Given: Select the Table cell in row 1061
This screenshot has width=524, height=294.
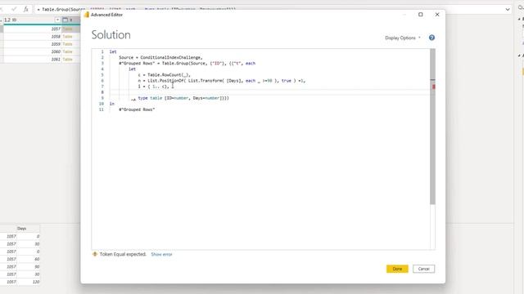Looking at the screenshot, I should [71, 60].
